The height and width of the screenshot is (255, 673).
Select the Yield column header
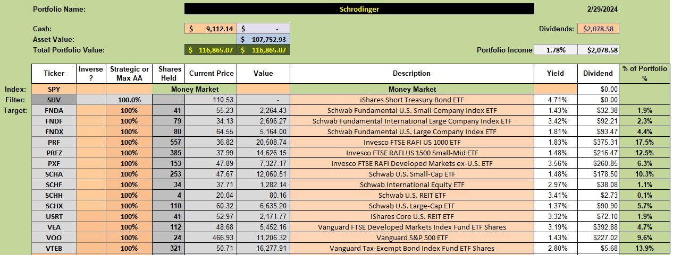(x=555, y=74)
